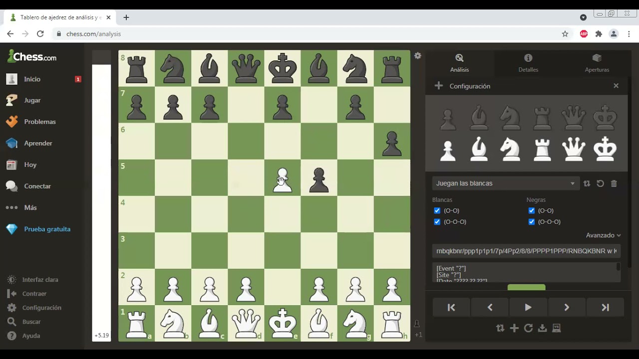Select the black knight in setup palette
The height and width of the screenshot is (359, 639).
pyautogui.click(x=511, y=118)
